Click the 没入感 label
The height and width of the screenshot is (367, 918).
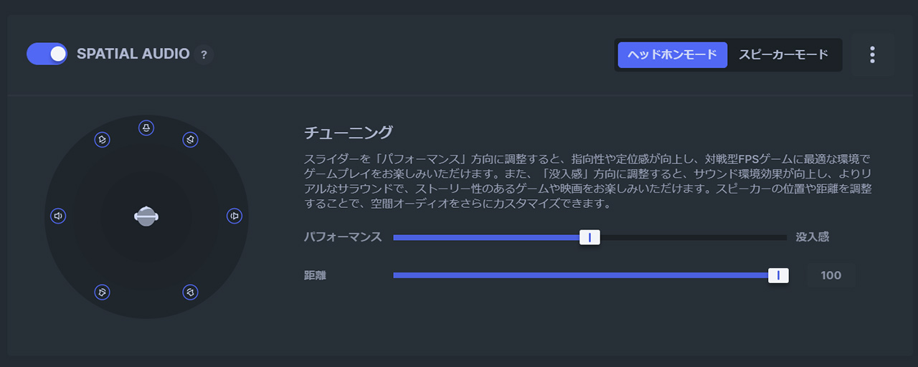[812, 237]
